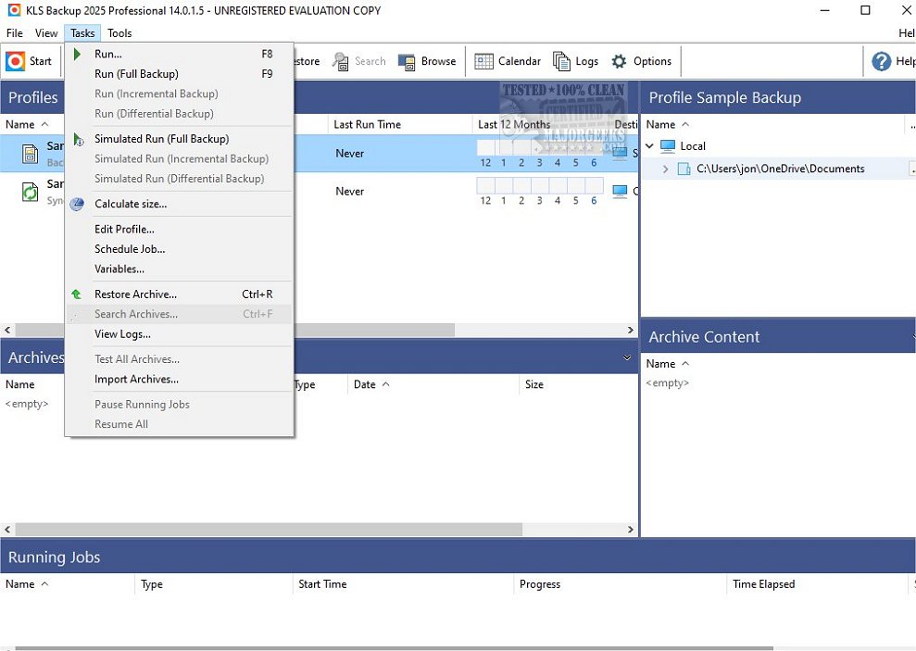Choose Schedule Job... menu entry
Viewport: 916px width, 651px height.
coord(179,249)
